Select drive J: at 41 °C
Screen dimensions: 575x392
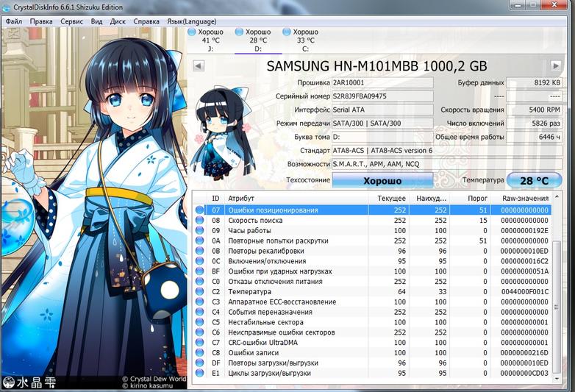click(x=210, y=40)
